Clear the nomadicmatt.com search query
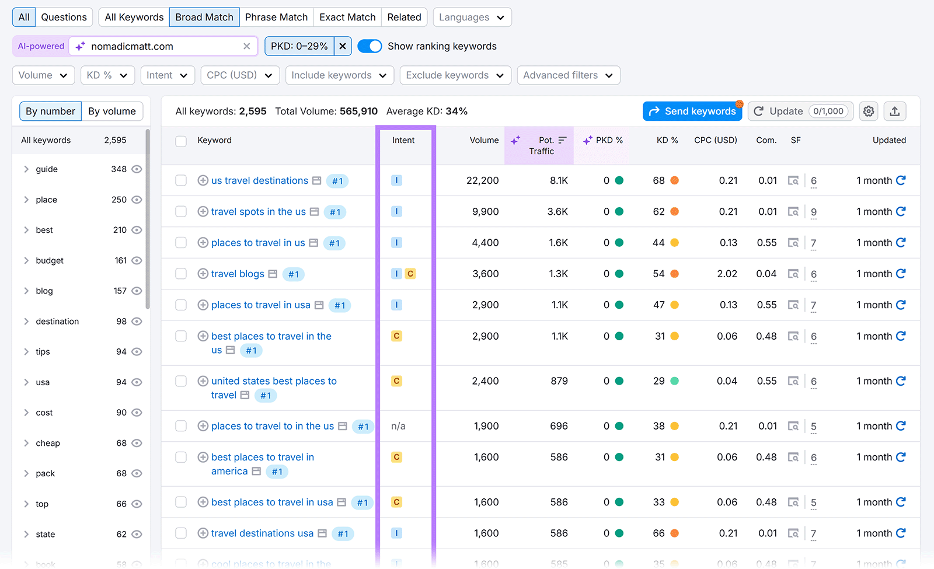 (246, 46)
